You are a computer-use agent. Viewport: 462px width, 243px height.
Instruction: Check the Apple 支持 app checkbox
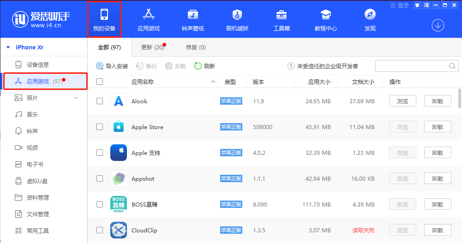coord(100,153)
